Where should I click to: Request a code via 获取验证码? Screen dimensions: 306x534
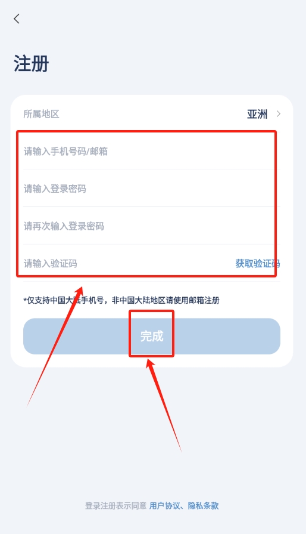pyautogui.click(x=257, y=263)
